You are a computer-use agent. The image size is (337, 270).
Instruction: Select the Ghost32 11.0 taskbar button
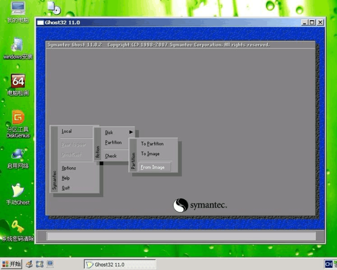[x=120, y=264]
